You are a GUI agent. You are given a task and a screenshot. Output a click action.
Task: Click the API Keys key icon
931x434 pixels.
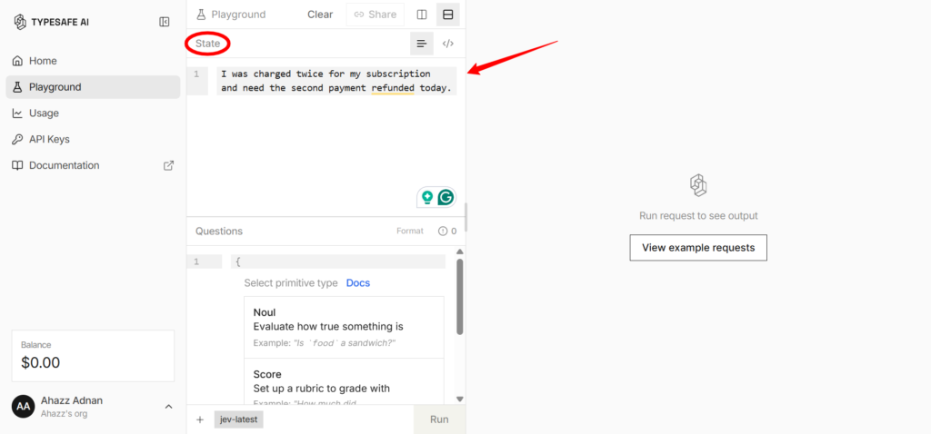(18, 139)
